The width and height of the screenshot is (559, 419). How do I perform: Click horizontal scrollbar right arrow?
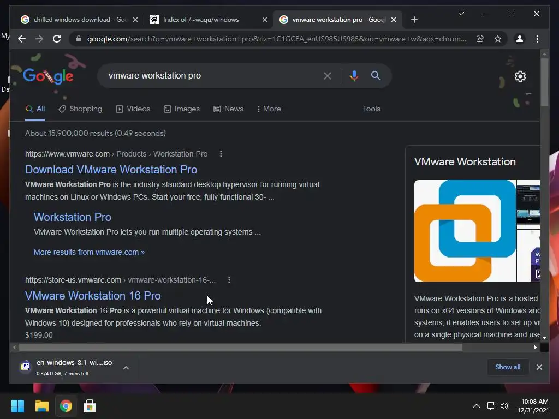point(535,347)
